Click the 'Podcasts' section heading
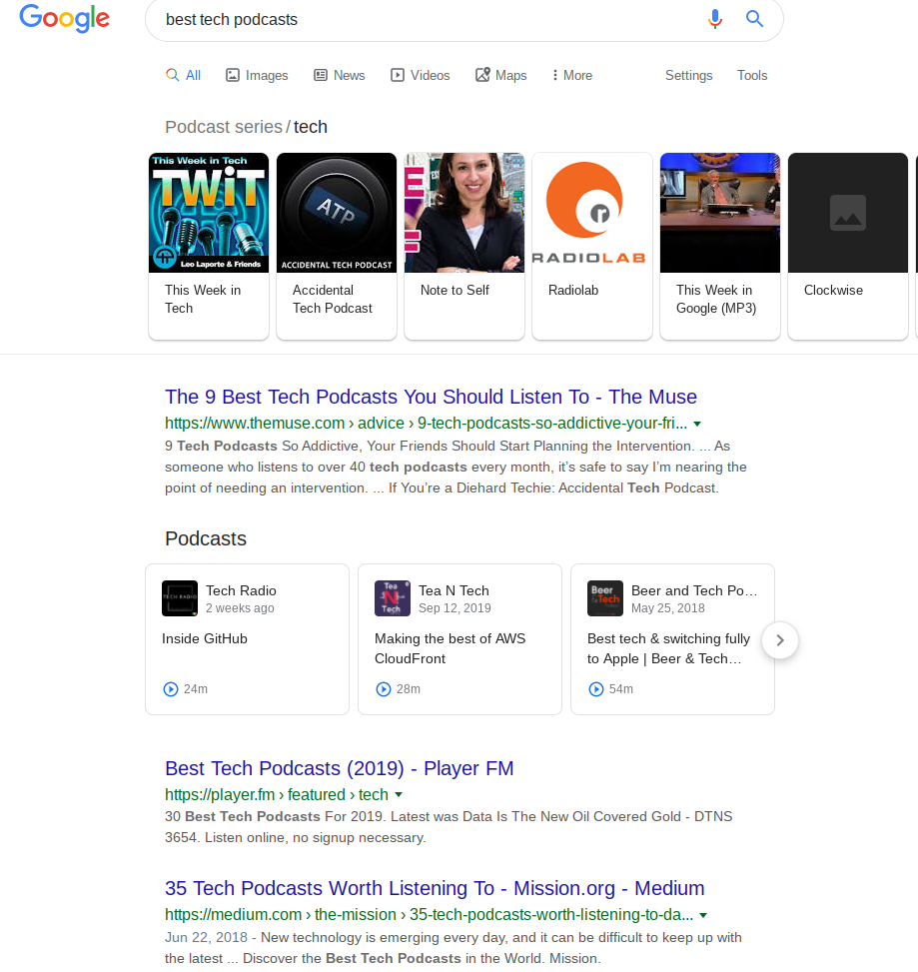 coord(206,538)
